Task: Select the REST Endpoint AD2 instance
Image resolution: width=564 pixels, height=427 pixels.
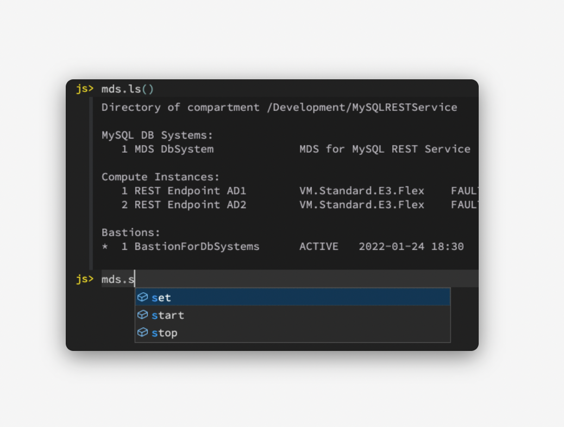Action: (190, 205)
